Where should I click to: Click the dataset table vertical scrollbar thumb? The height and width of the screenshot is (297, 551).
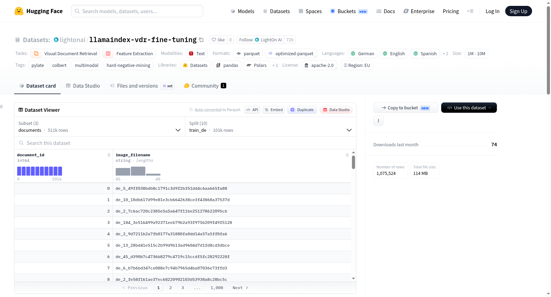coord(353,162)
